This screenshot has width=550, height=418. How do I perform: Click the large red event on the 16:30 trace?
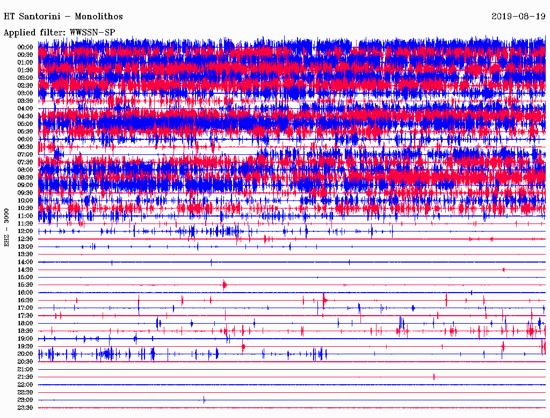pos(324,300)
